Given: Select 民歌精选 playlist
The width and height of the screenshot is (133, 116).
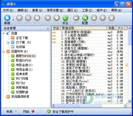Looking at the screenshot, I should pos(22,88).
